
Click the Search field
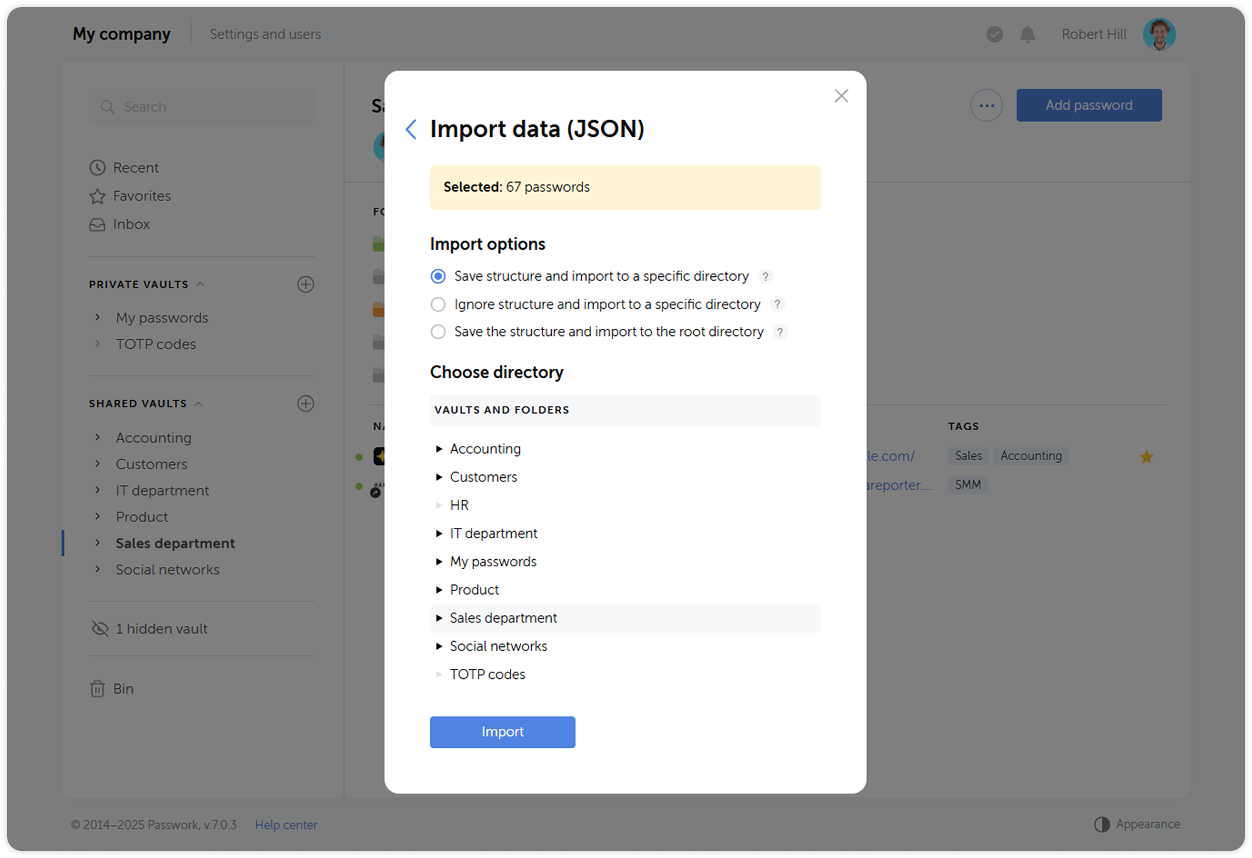[x=201, y=107]
